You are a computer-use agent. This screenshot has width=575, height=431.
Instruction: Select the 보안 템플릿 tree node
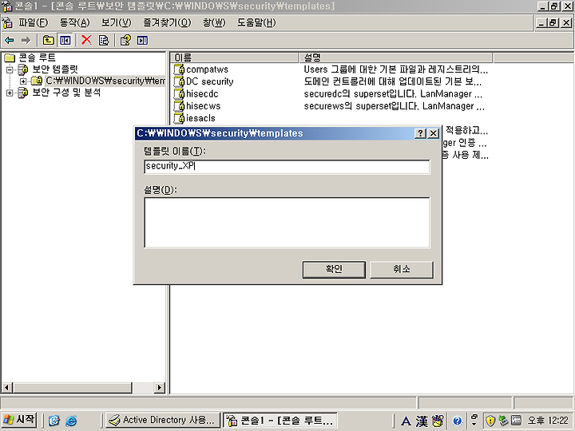[x=55, y=69]
